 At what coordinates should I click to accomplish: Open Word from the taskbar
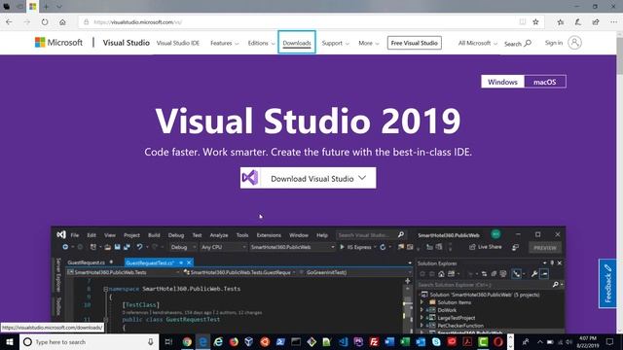click(x=389, y=341)
